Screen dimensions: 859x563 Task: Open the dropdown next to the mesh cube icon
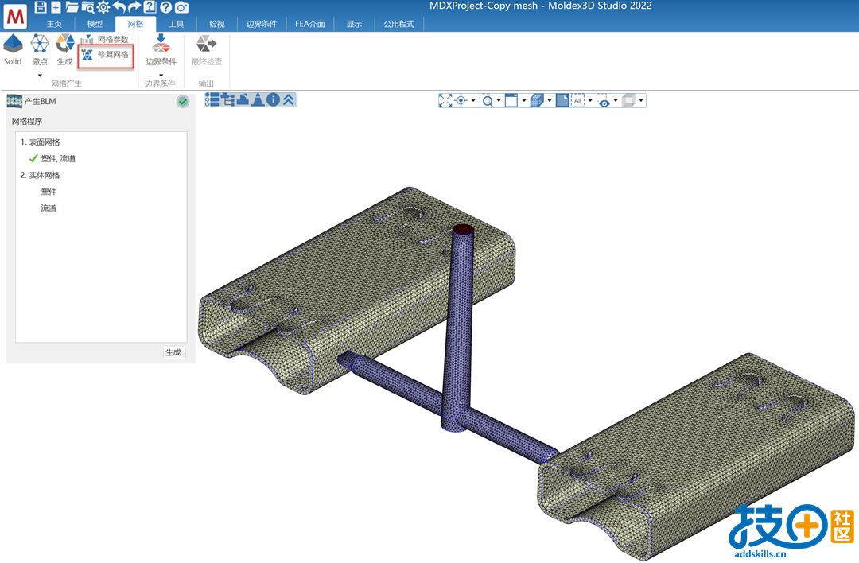550,100
